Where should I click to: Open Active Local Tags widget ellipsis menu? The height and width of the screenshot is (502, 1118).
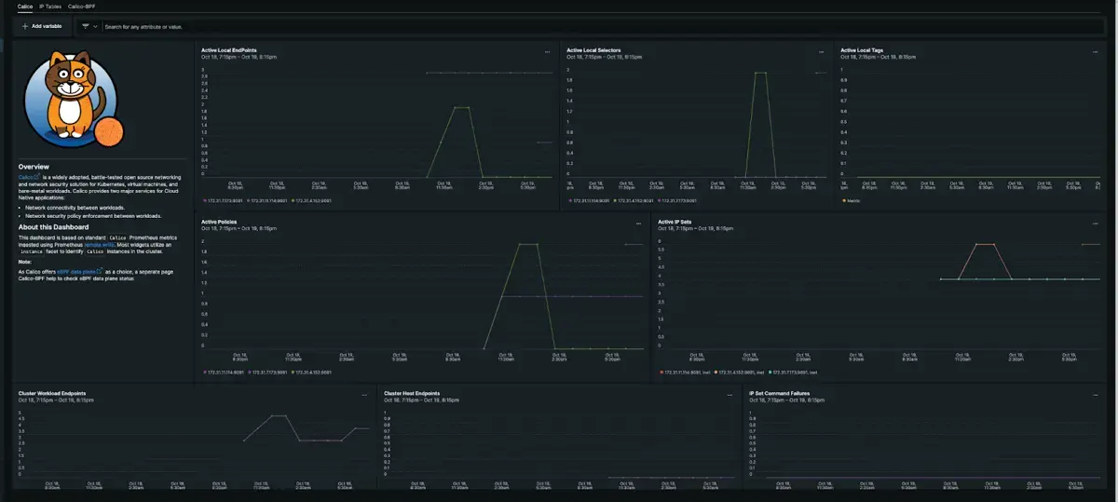1095,51
